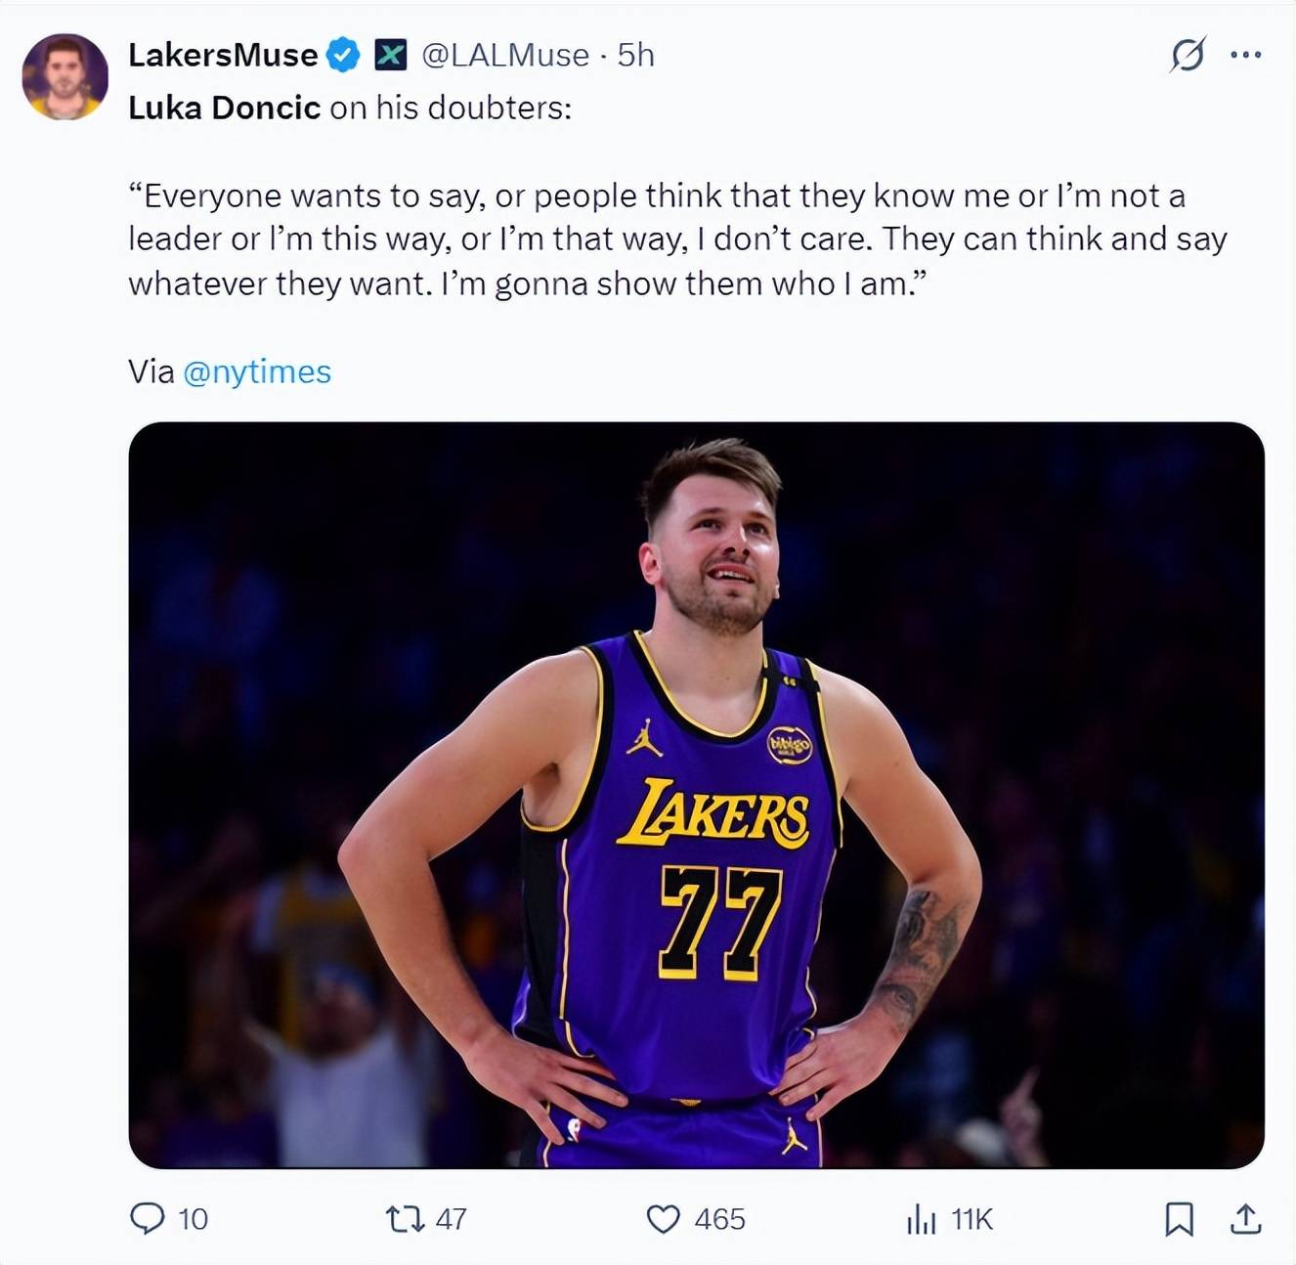Open the @nytimes mention link
Screen dimensions: 1296x1265
[x=257, y=371]
